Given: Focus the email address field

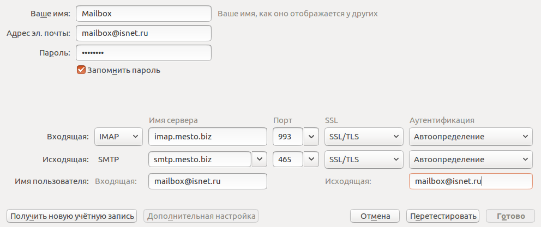Looking at the screenshot, I should [143, 33].
